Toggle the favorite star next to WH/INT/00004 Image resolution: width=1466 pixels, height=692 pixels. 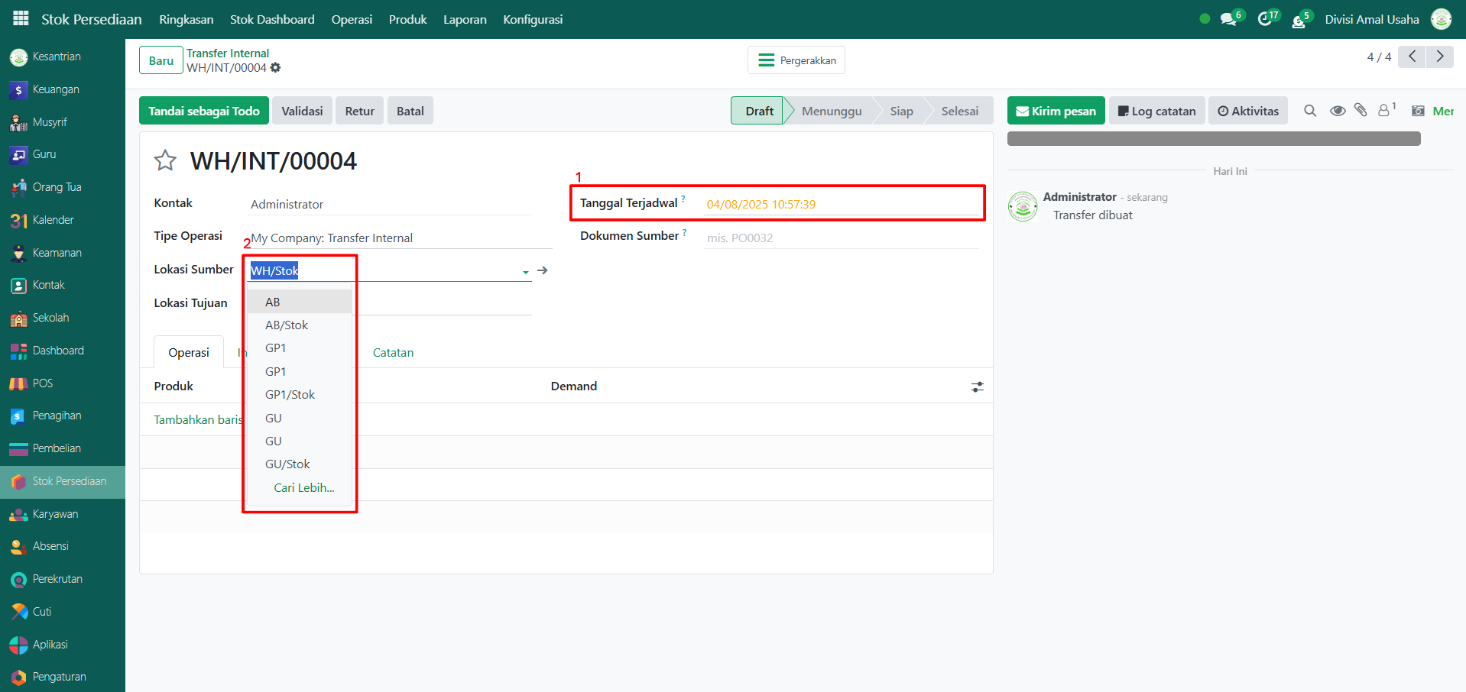click(165, 161)
